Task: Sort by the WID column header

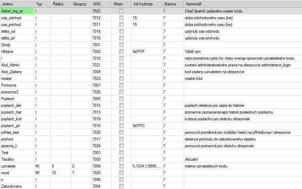Action: [101, 4]
